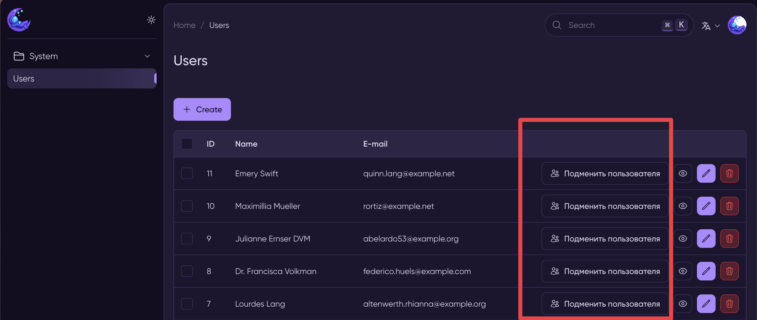
Task: View Julianne Ernser DVM details eye icon
Action: [x=683, y=239]
